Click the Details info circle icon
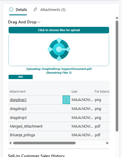This screenshot has width=122, height=157. [11, 10]
